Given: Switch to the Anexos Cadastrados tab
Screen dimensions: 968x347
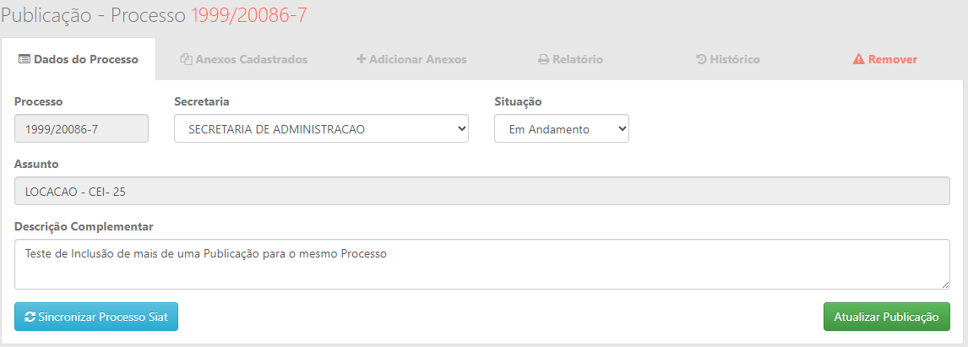Looking at the screenshot, I should [x=244, y=60].
